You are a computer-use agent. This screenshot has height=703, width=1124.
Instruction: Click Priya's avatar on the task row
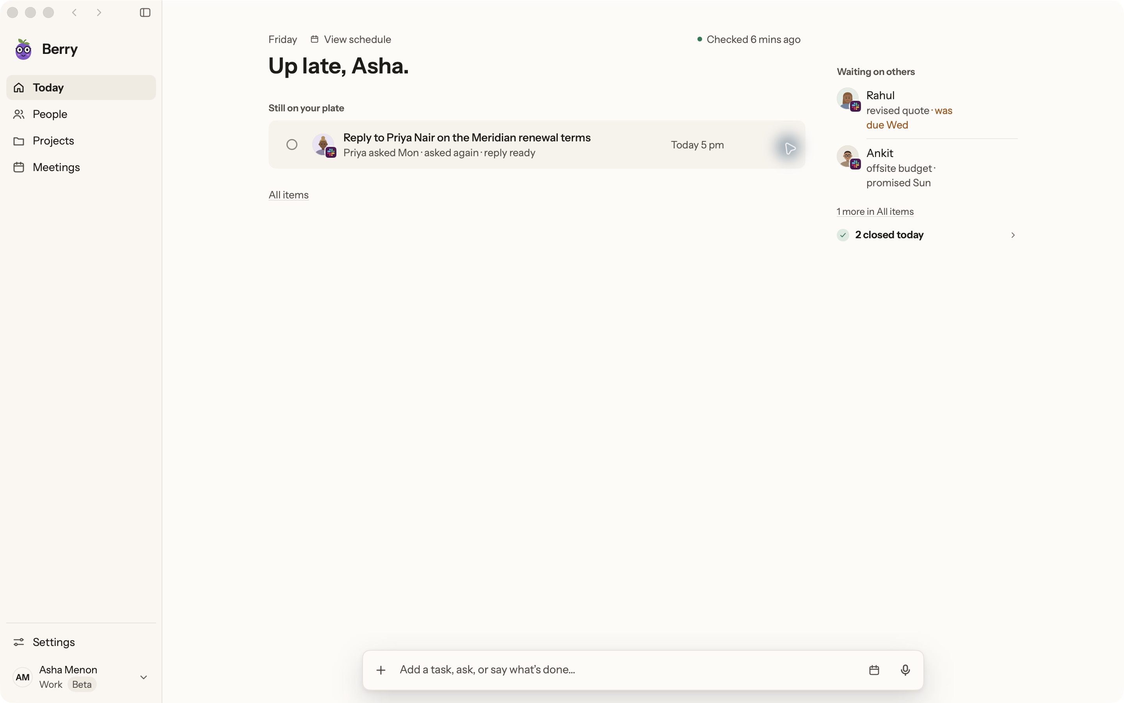click(323, 145)
